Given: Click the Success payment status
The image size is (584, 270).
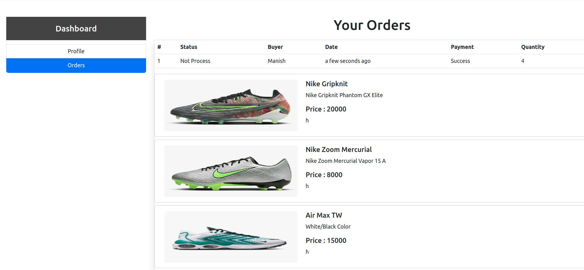Looking at the screenshot, I should tap(460, 61).
